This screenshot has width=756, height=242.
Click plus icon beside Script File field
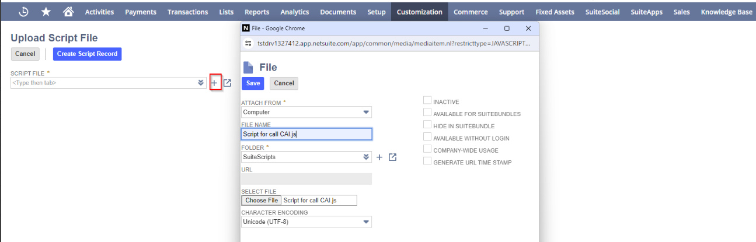tap(214, 83)
